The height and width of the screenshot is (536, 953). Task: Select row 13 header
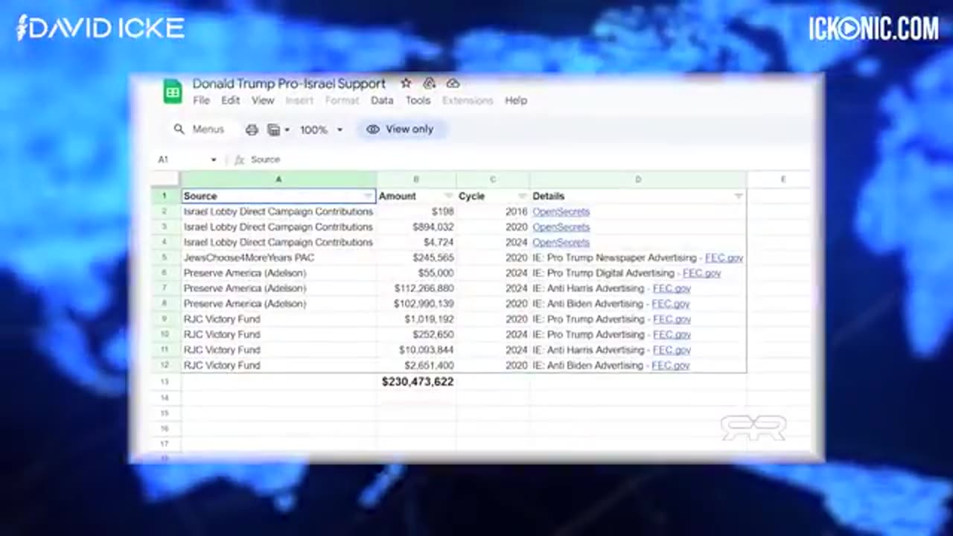pyautogui.click(x=165, y=381)
